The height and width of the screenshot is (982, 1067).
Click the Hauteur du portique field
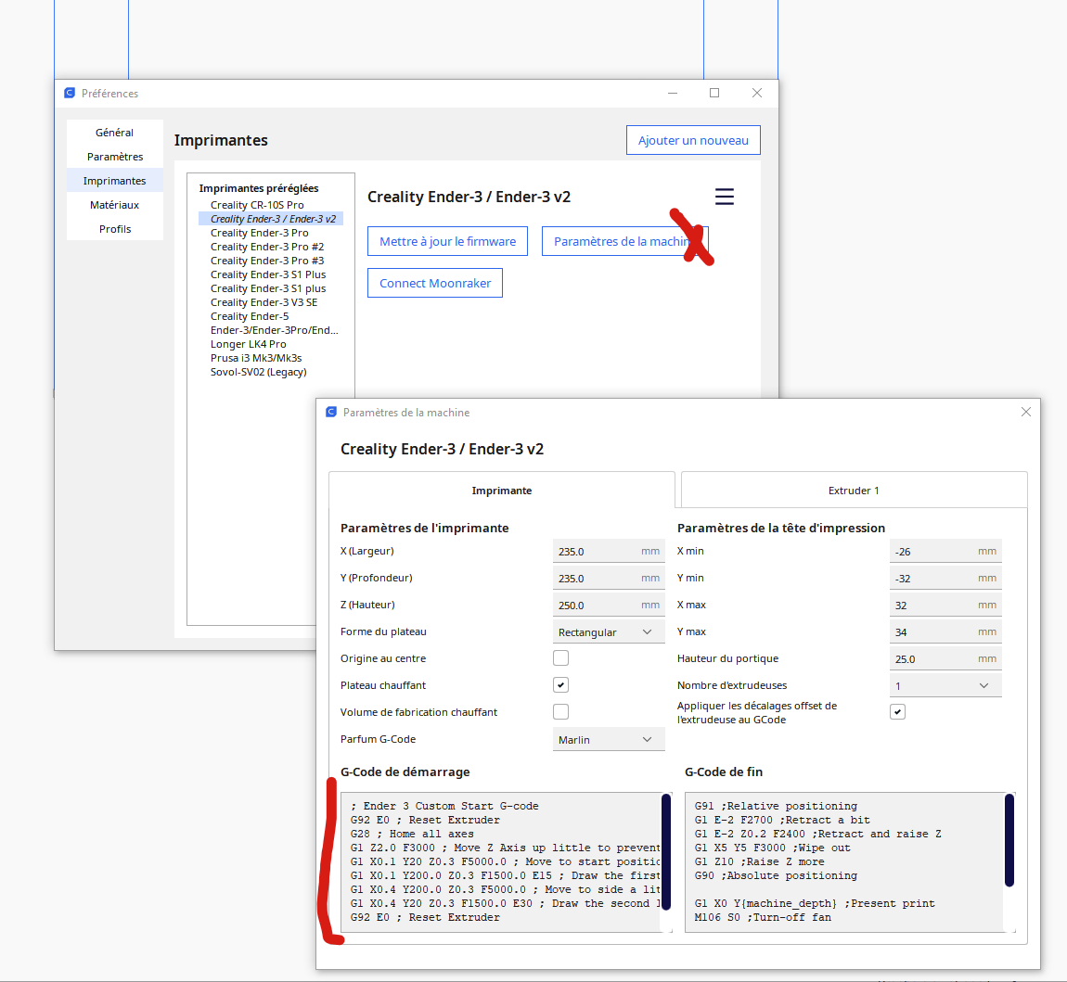[945, 659]
